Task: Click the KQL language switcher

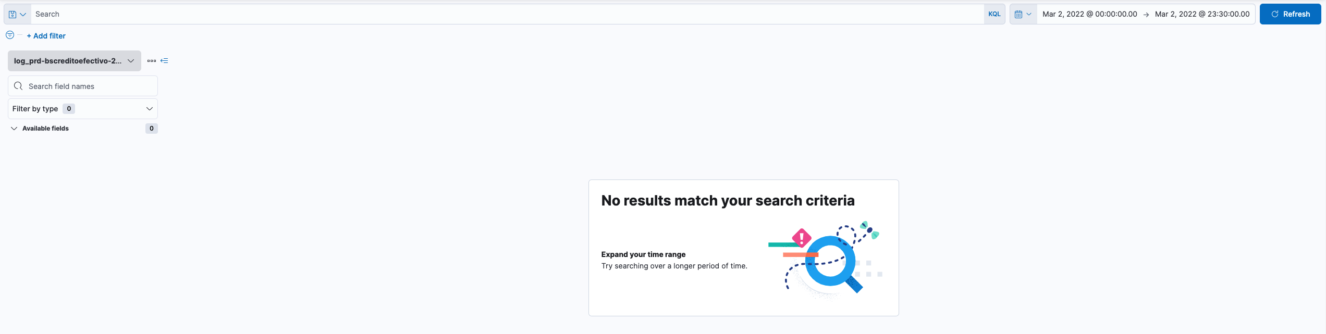Action: tap(994, 14)
